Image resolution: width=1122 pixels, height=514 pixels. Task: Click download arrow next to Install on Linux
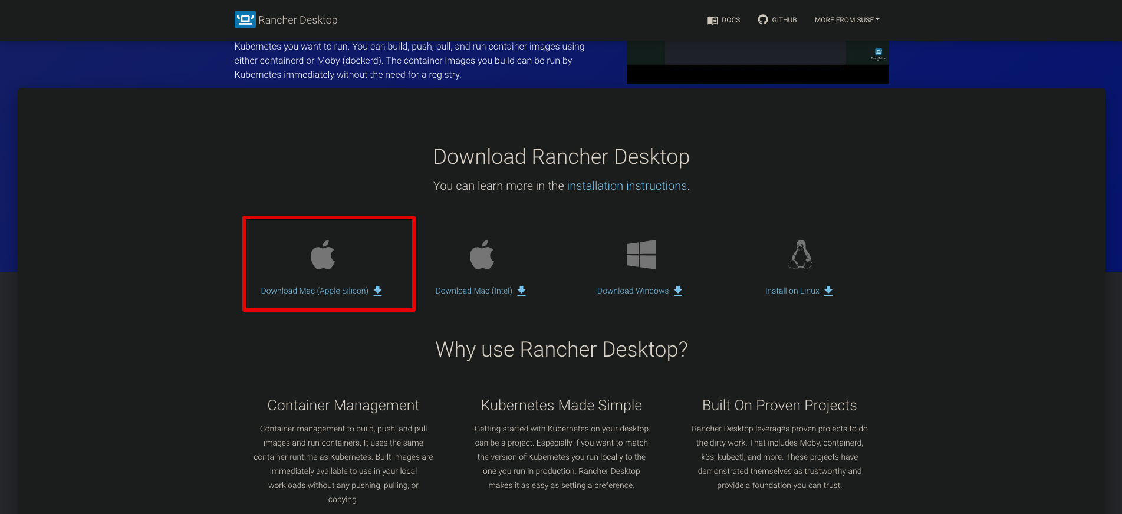point(828,291)
